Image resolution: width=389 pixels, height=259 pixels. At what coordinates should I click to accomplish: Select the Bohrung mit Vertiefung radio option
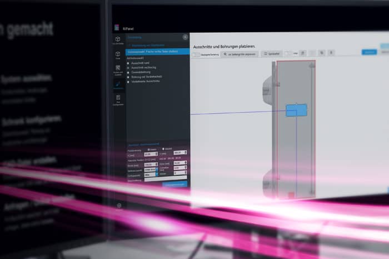[128, 77]
